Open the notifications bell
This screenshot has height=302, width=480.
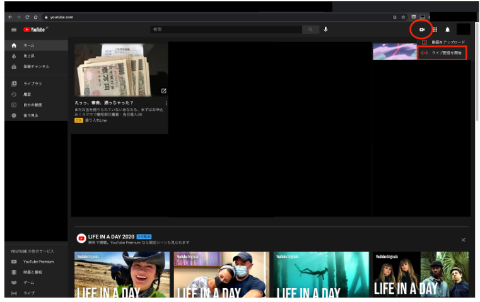tap(448, 30)
